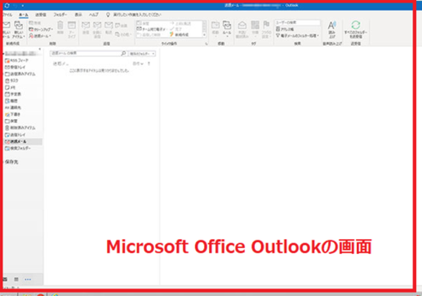Open the Rules icon in ribbon

(227, 25)
